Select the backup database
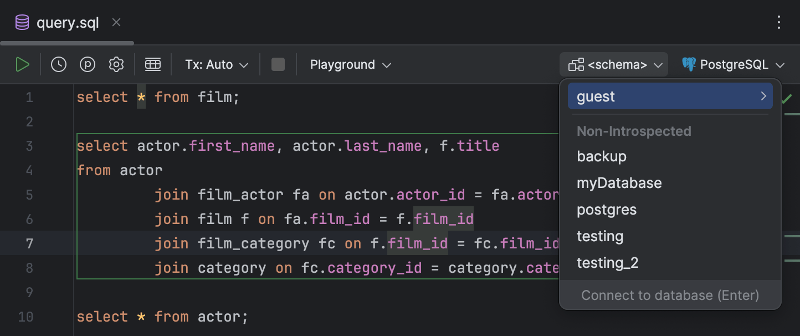This screenshot has width=800, height=336. pos(602,156)
